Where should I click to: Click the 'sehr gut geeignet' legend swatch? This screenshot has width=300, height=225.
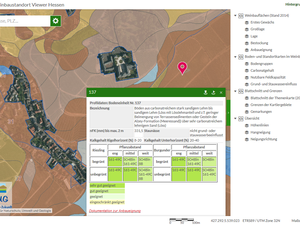[x=107, y=186]
